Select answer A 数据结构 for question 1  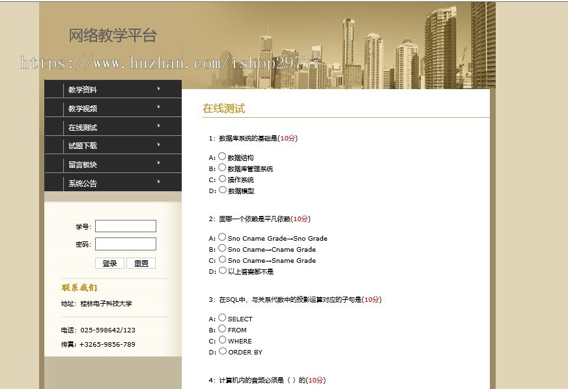click(x=221, y=156)
